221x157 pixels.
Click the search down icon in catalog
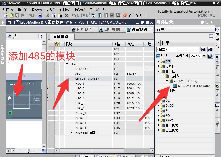[203, 49]
